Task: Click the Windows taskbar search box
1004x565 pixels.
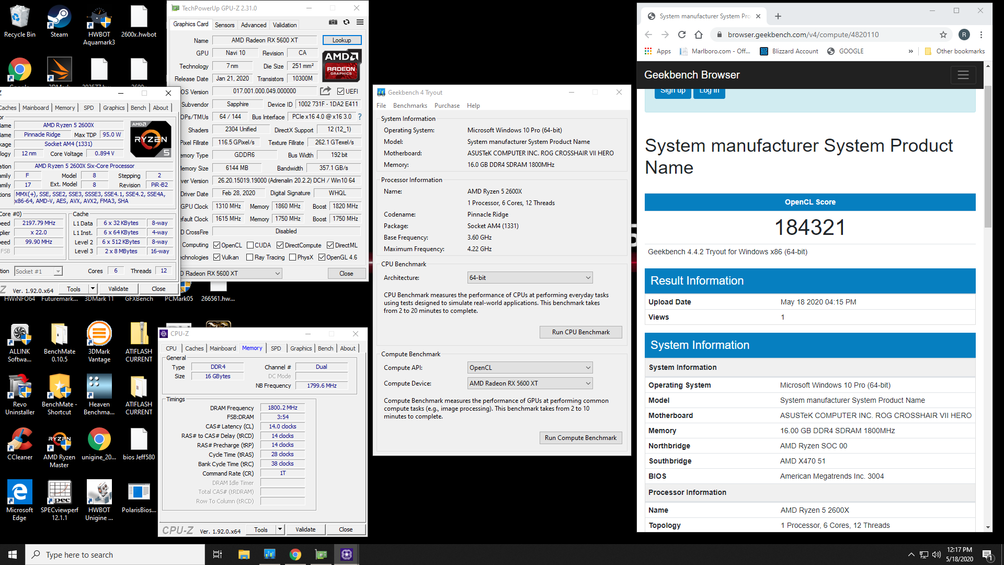Action: pos(115,555)
